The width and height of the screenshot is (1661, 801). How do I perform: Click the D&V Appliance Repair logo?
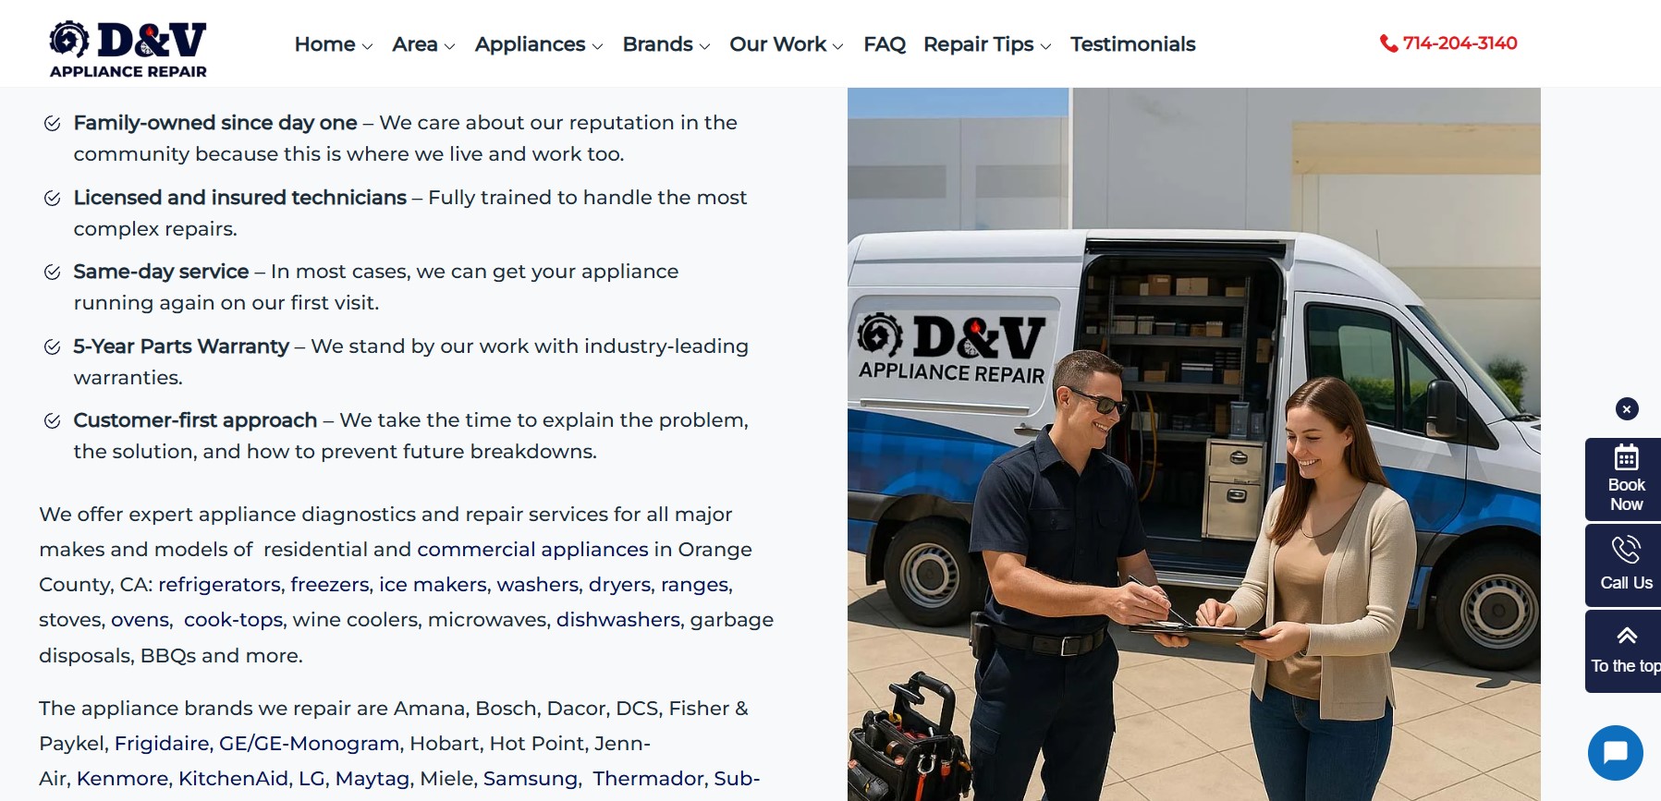pyautogui.click(x=128, y=48)
